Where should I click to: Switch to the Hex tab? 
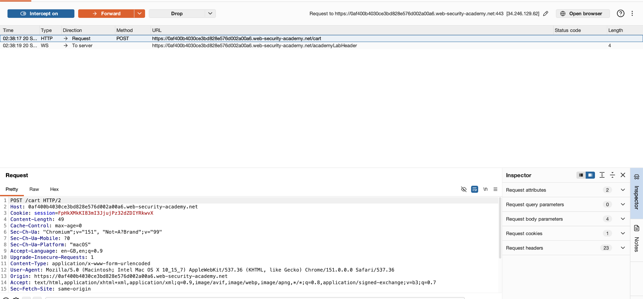54,189
